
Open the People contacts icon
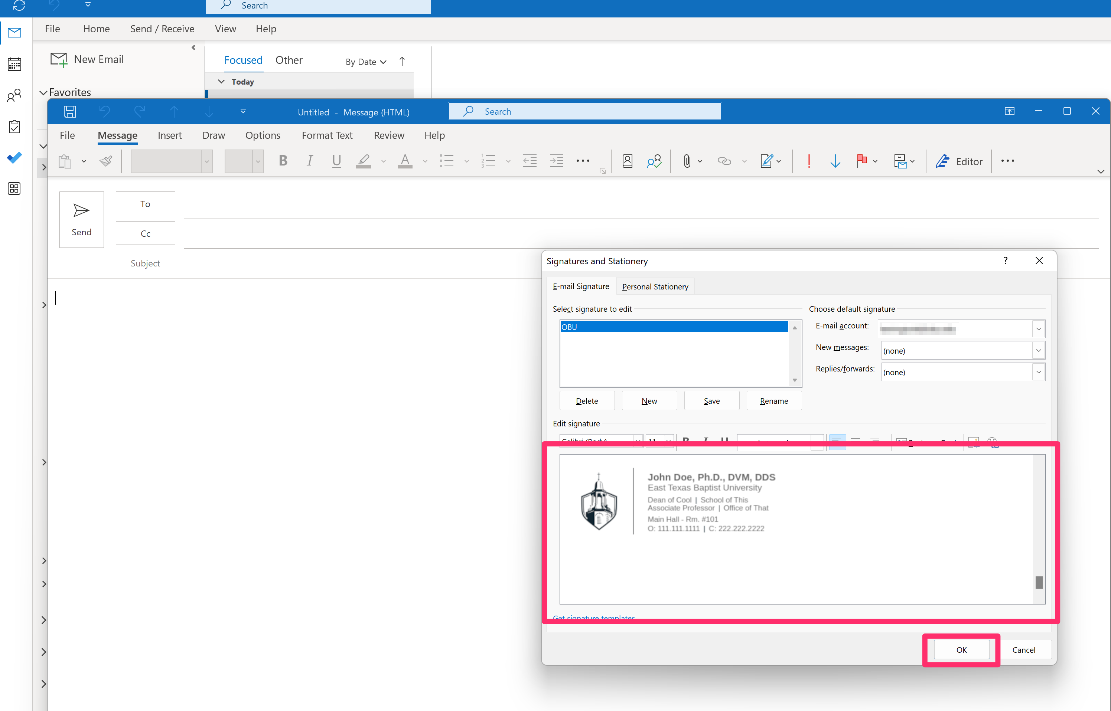pos(14,96)
